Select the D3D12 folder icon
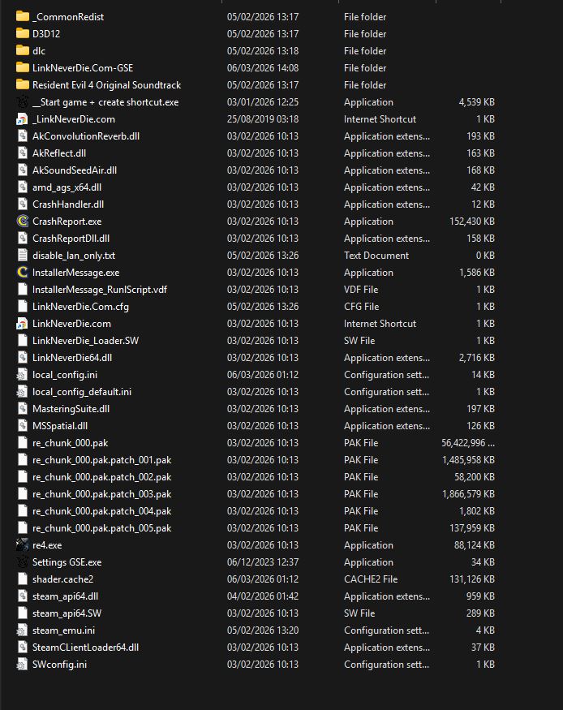 click(23, 34)
